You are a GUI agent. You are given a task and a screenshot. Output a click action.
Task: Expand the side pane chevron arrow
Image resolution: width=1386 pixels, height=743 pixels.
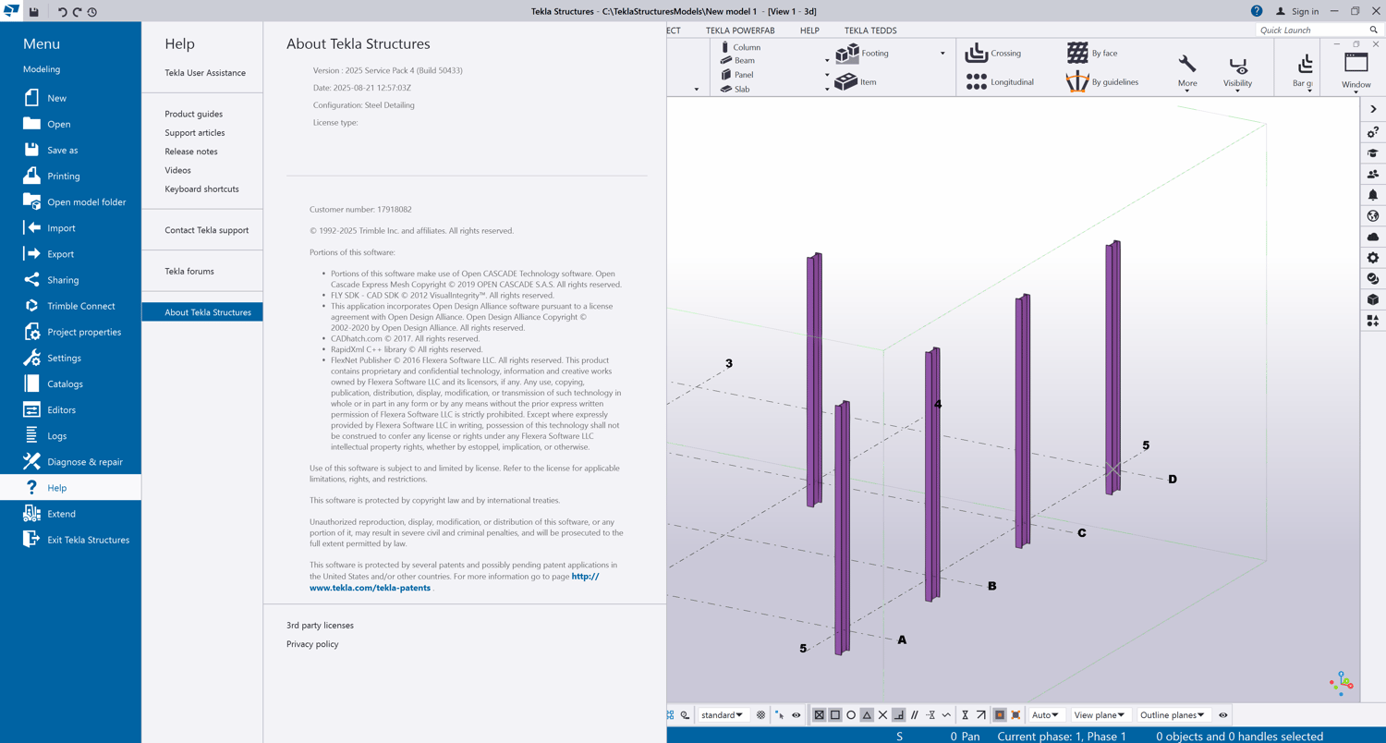[x=1373, y=109]
